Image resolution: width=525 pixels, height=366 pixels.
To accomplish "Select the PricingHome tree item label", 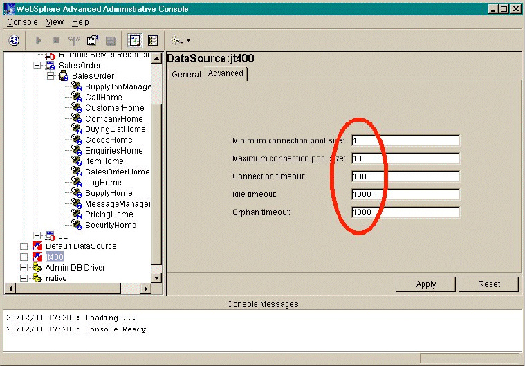I will (x=109, y=214).
